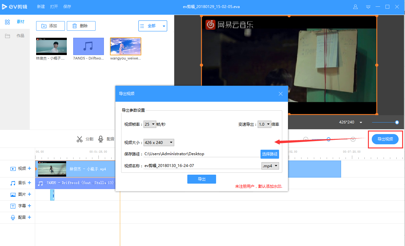The image size is (405, 246).
Task: Click the 配音 track microphone icon
Action: coord(13,218)
